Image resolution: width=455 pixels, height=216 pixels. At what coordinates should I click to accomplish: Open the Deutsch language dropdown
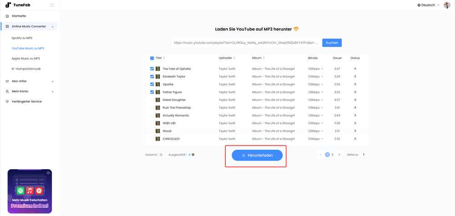(x=428, y=5)
